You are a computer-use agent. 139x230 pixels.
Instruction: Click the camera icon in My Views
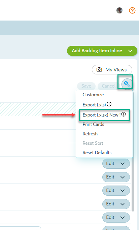[x=99, y=69]
